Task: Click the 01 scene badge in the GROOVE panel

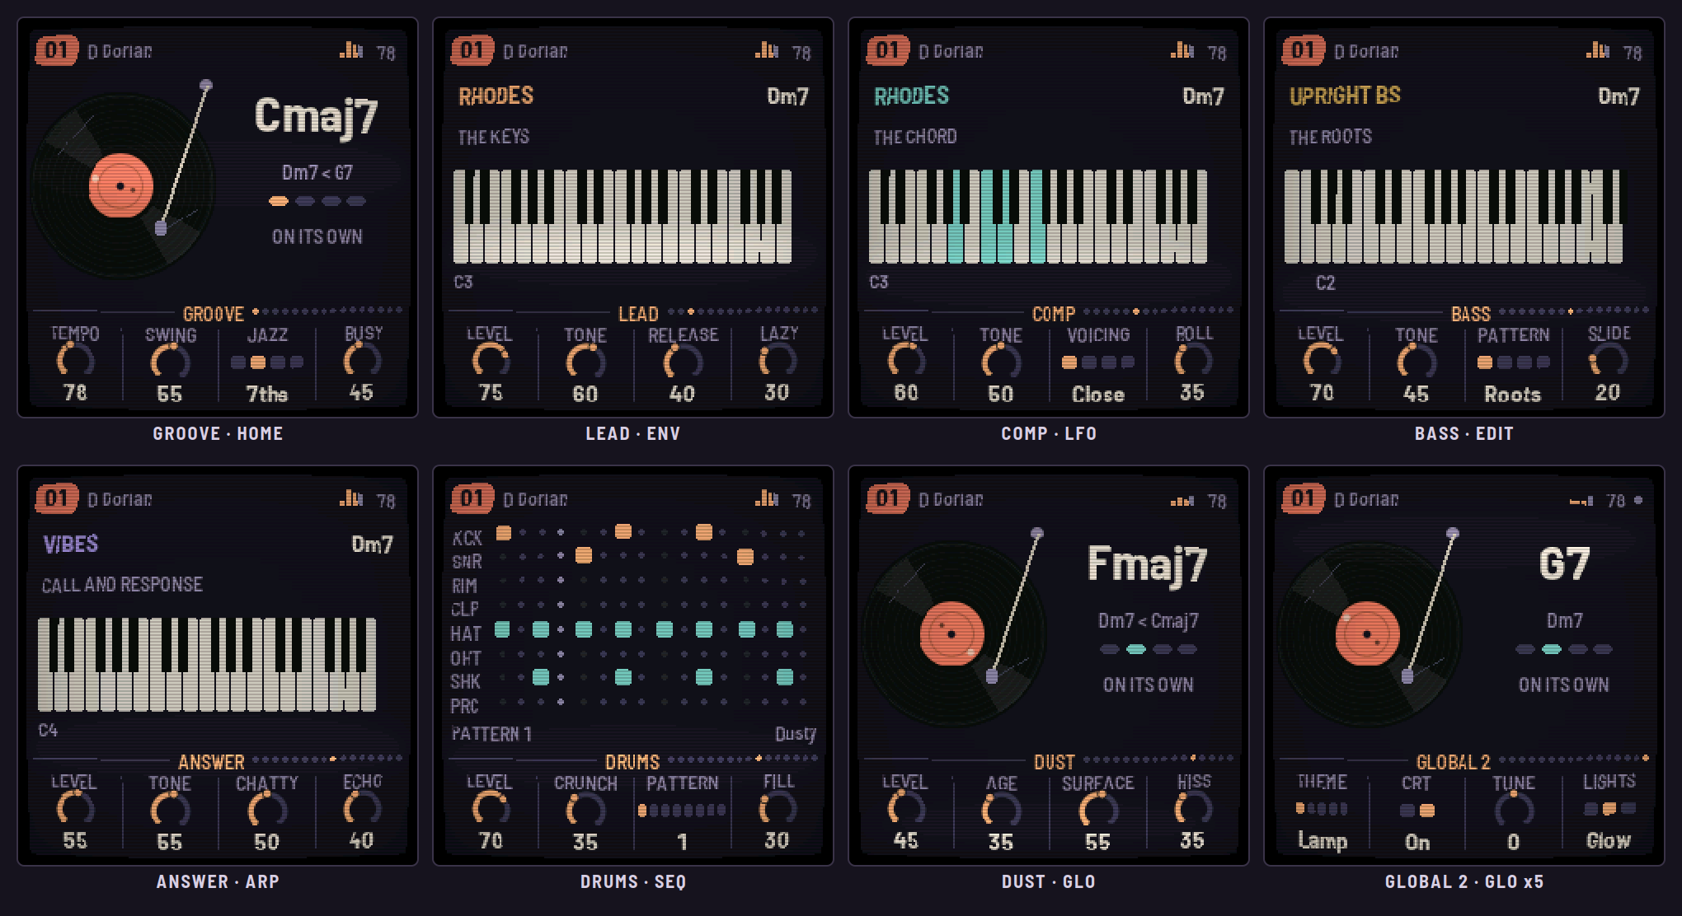Action: coord(56,50)
